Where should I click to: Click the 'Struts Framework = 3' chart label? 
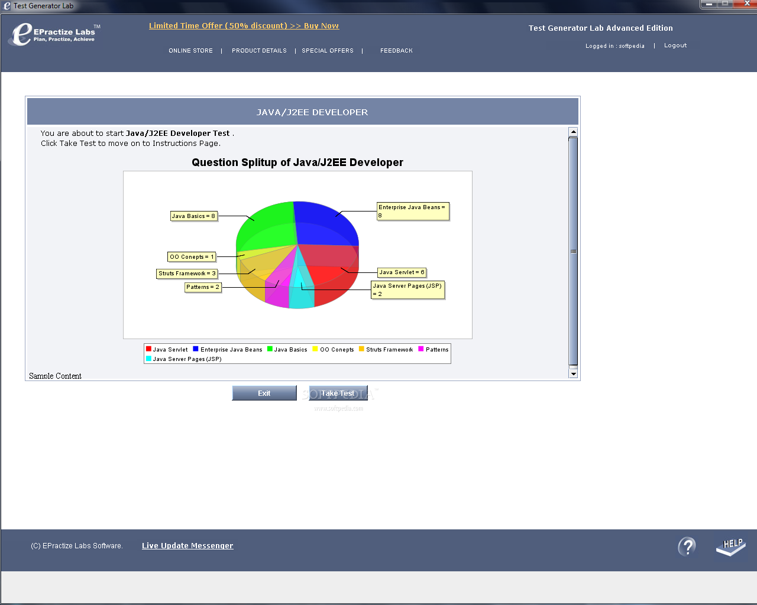tap(187, 274)
